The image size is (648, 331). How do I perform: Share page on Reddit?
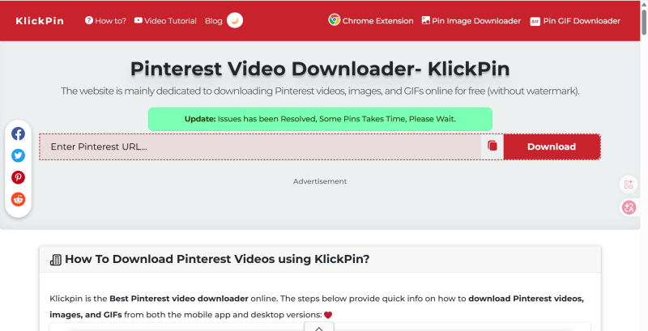coord(18,199)
